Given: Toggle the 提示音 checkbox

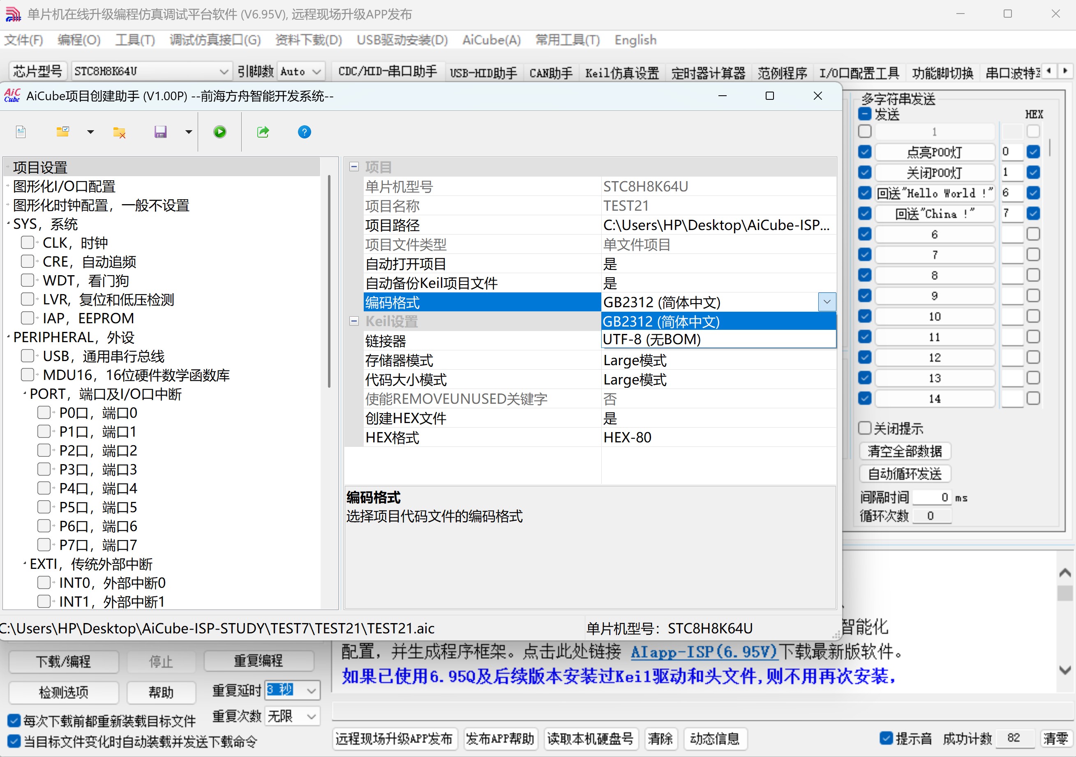Looking at the screenshot, I should [886, 738].
